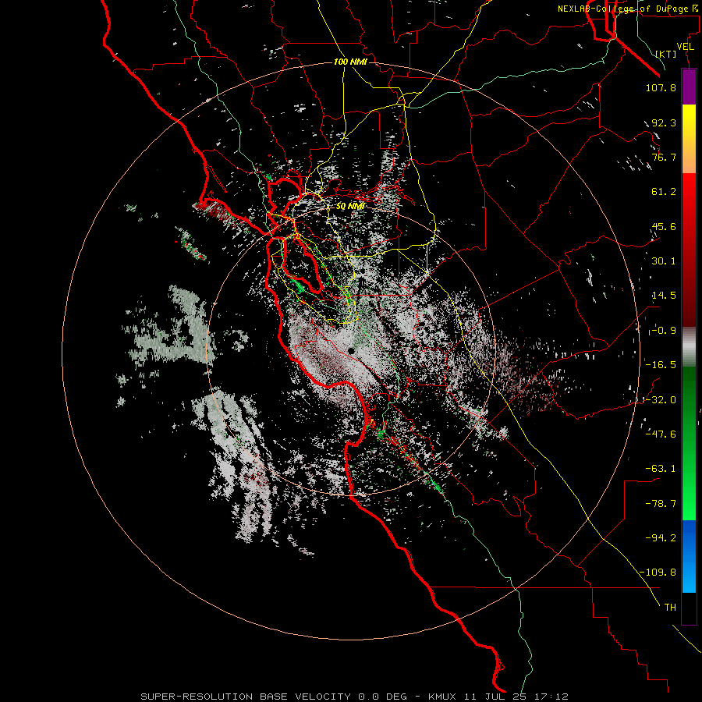Click the Super-Resolution Base Velocity caption

[x=246, y=697]
